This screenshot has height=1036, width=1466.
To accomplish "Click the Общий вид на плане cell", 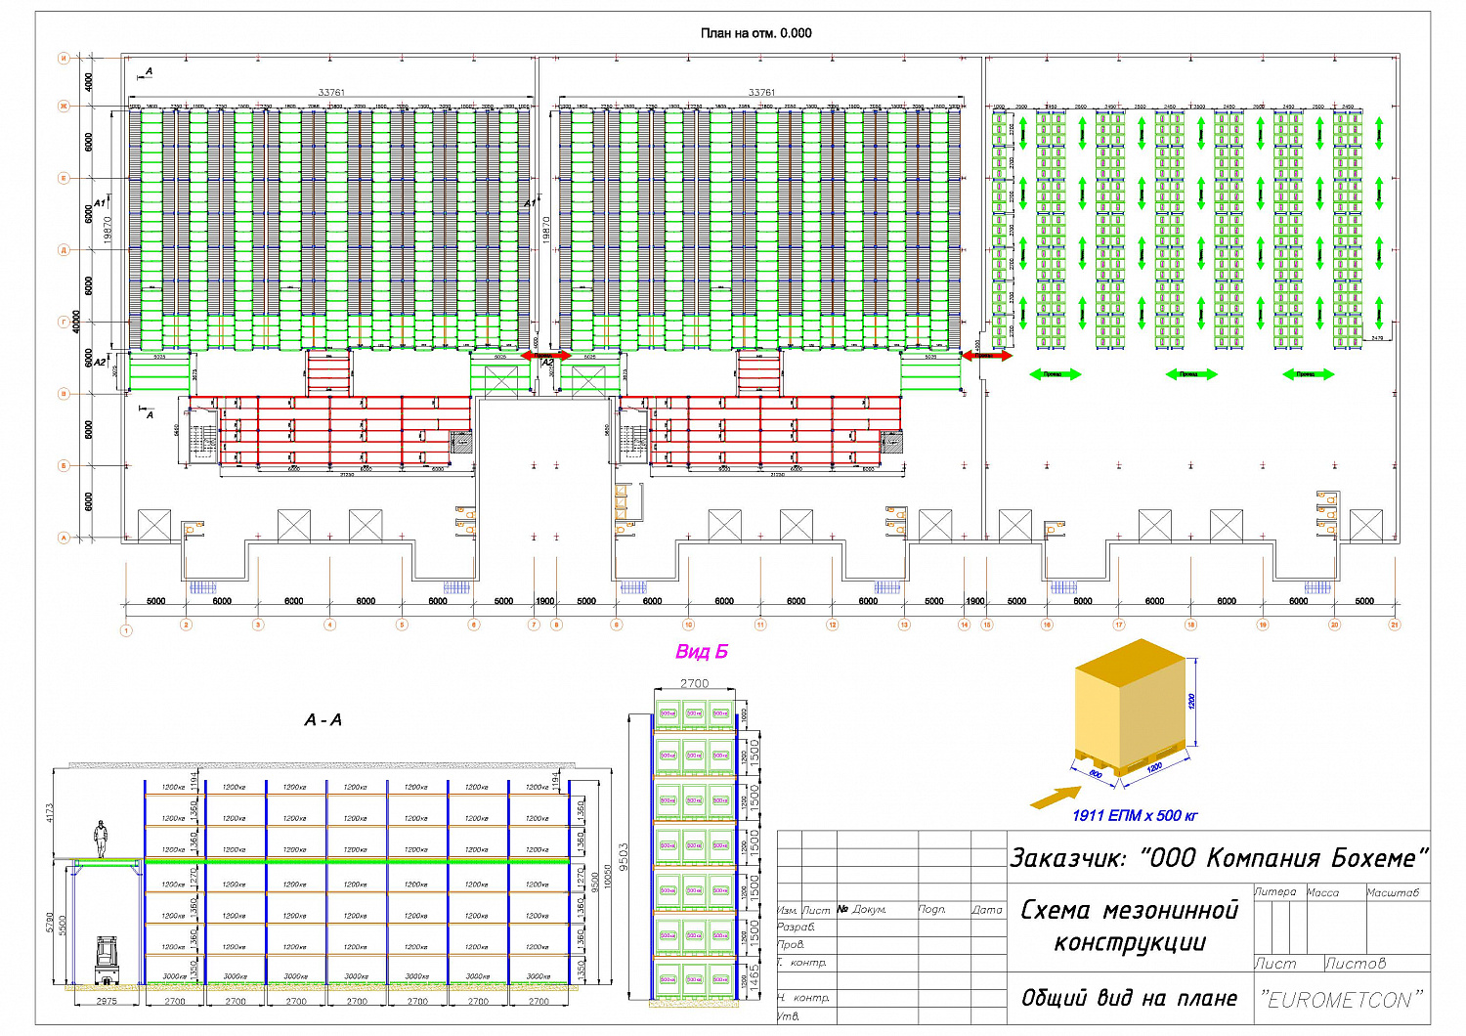I will (1130, 998).
